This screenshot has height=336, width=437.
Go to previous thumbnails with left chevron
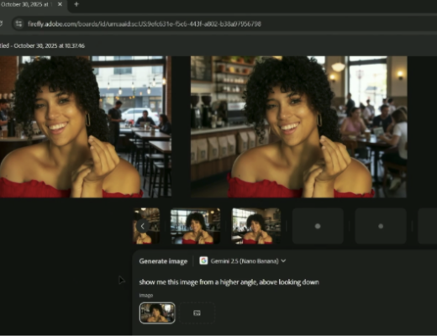tap(143, 226)
